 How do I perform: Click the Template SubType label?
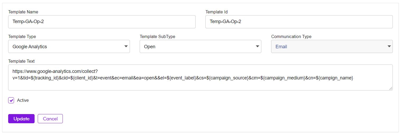click(157, 36)
